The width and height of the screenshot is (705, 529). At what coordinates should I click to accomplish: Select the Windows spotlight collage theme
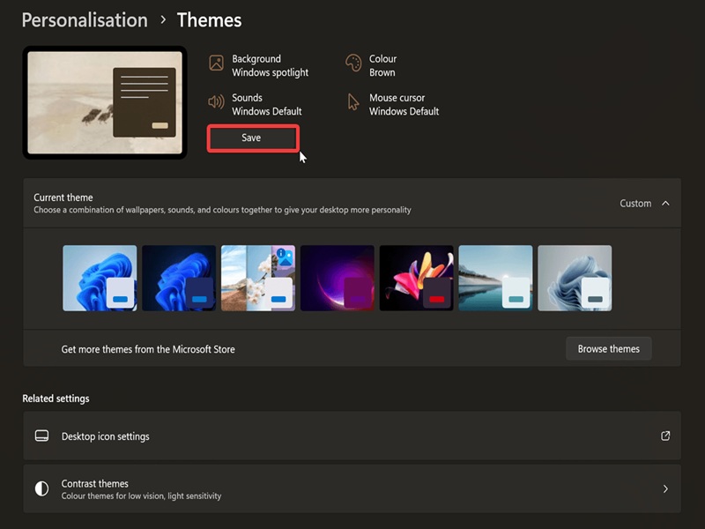(x=258, y=278)
